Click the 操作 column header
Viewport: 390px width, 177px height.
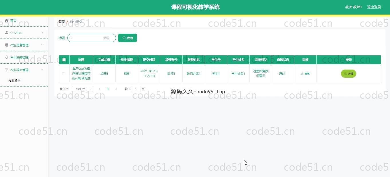click(x=348, y=60)
